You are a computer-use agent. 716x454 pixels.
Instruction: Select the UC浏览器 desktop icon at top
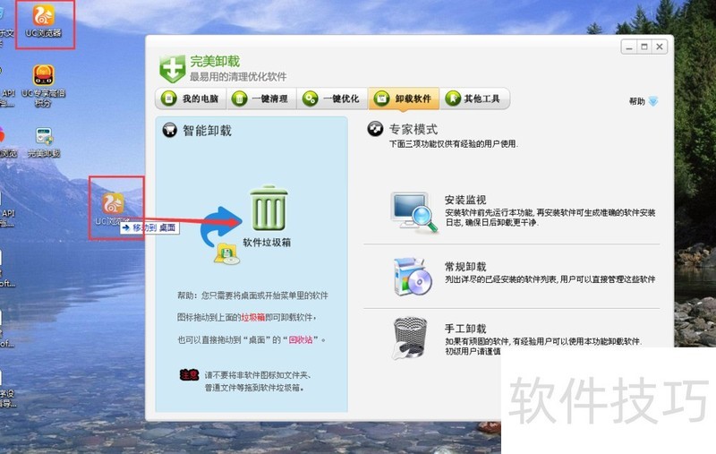(x=43, y=18)
